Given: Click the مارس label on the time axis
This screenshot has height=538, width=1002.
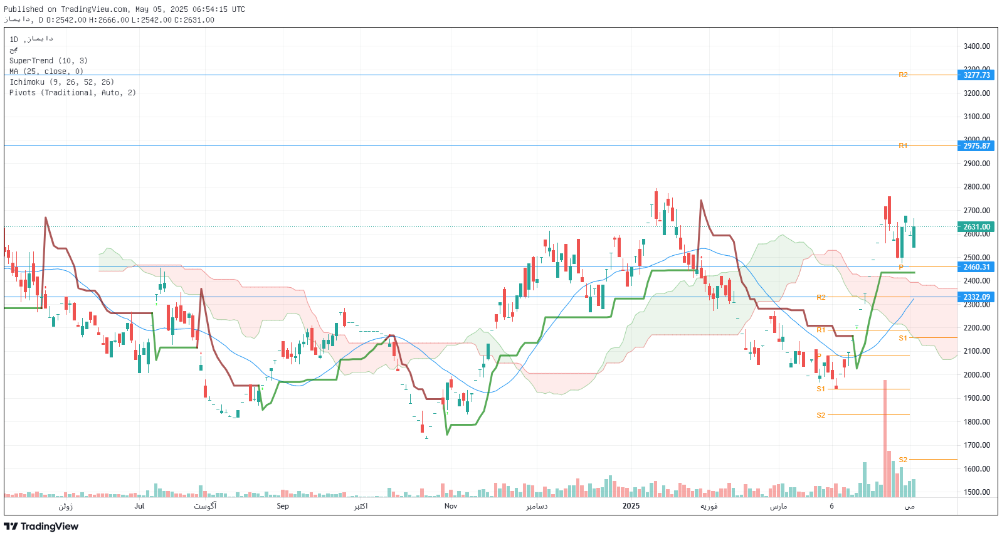Looking at the screenshot, I should (x=778, y=506).
